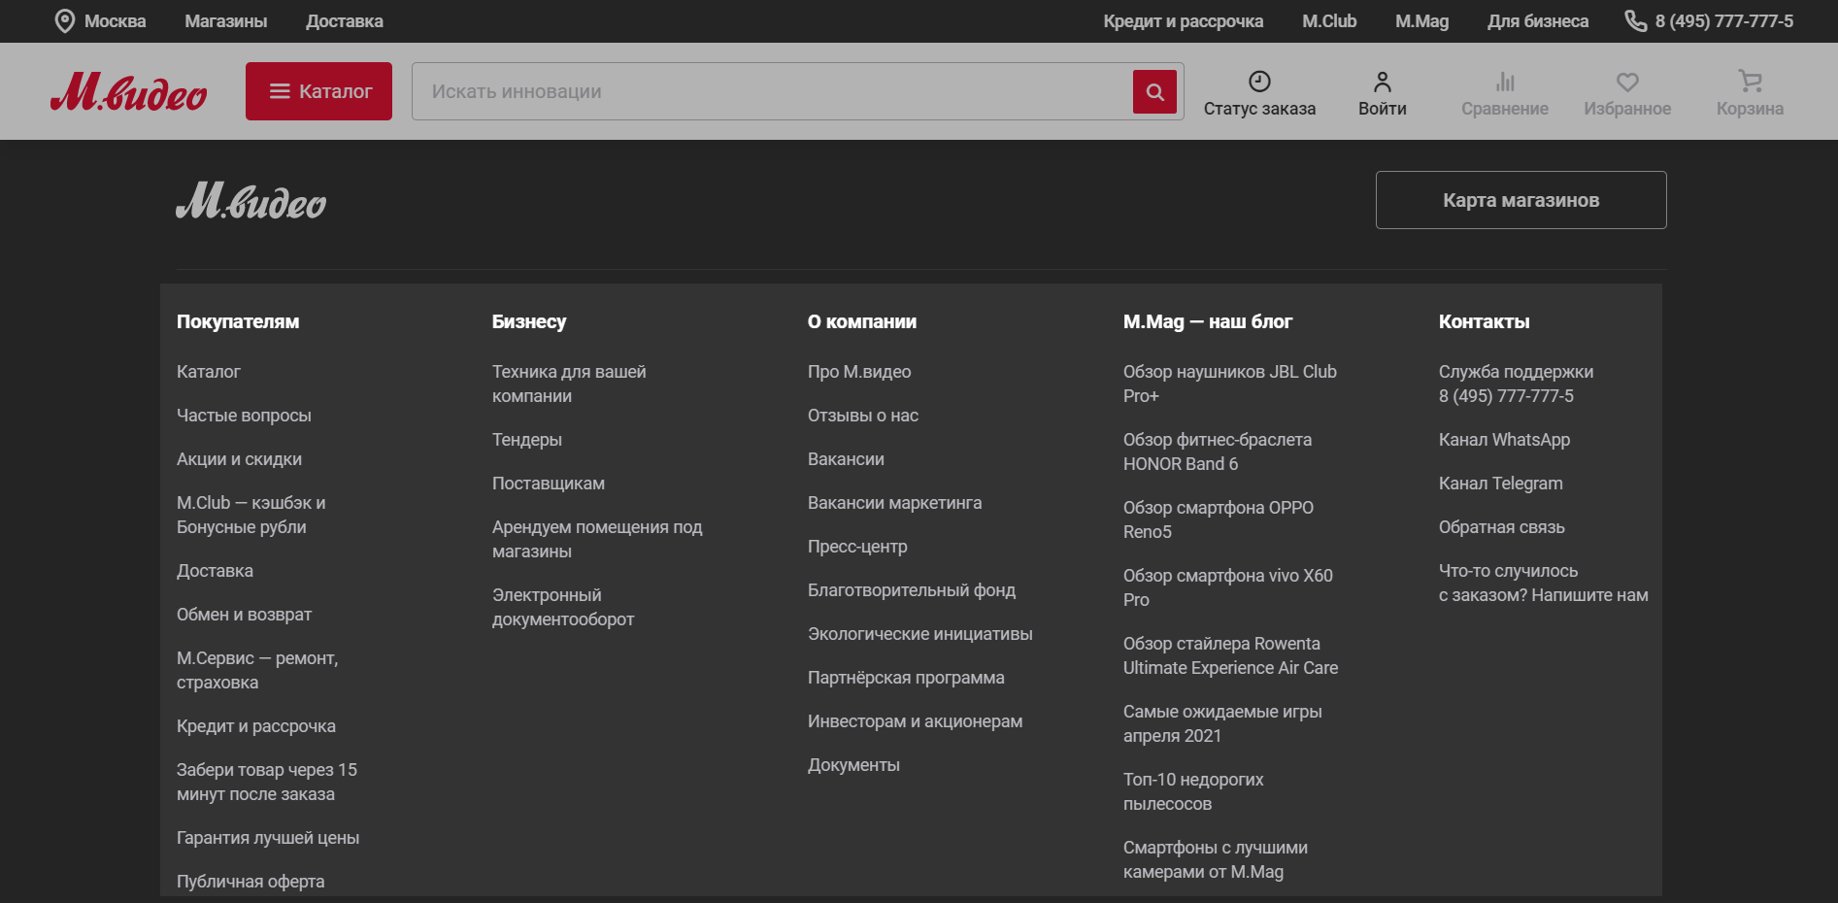The width and height of the screenshot is (1838, 903).
Task: Open order status clock icon
Action: pos(1259,82)
